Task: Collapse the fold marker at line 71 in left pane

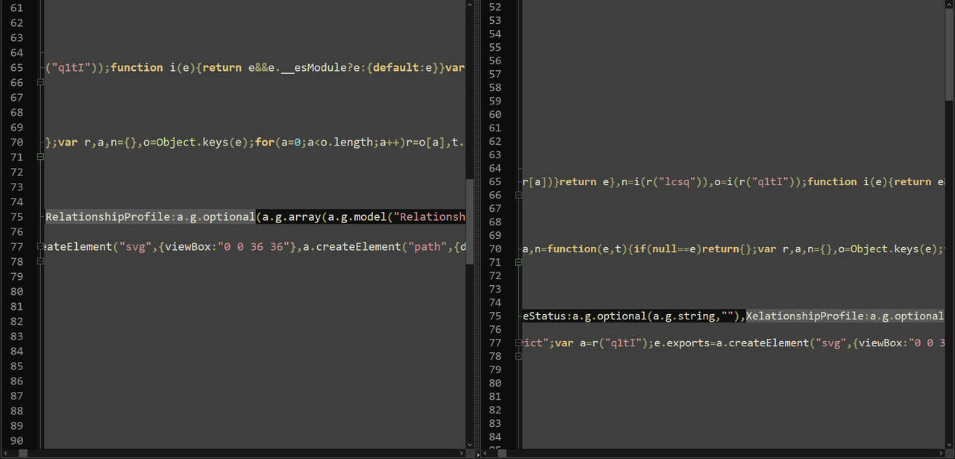Action: 40,157
